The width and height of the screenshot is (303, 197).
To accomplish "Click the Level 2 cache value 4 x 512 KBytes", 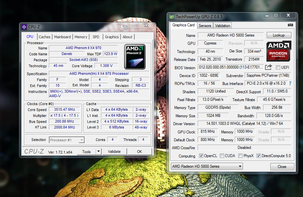I will point(117,121).
